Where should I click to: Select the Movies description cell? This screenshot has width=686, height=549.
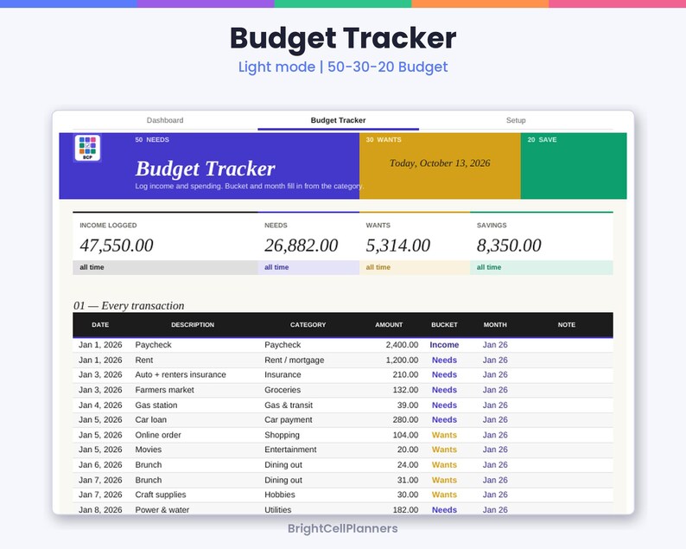point(149,450)
